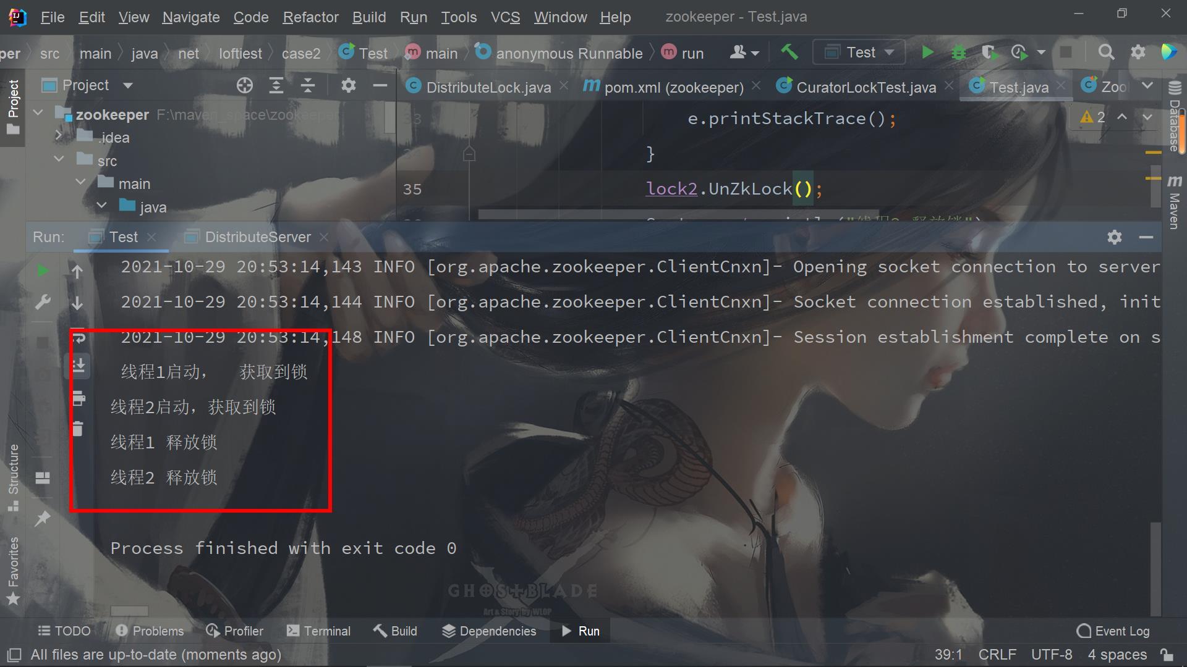Open the Test run configuration dropdown
Image resolution: width=1187 pixels, height=667 pixels.
pos(859,52)
